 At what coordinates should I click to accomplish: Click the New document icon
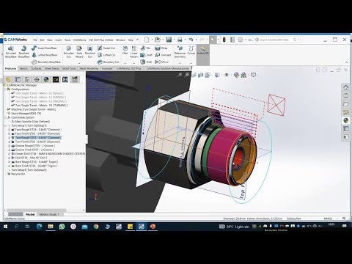tap(147, 40)
